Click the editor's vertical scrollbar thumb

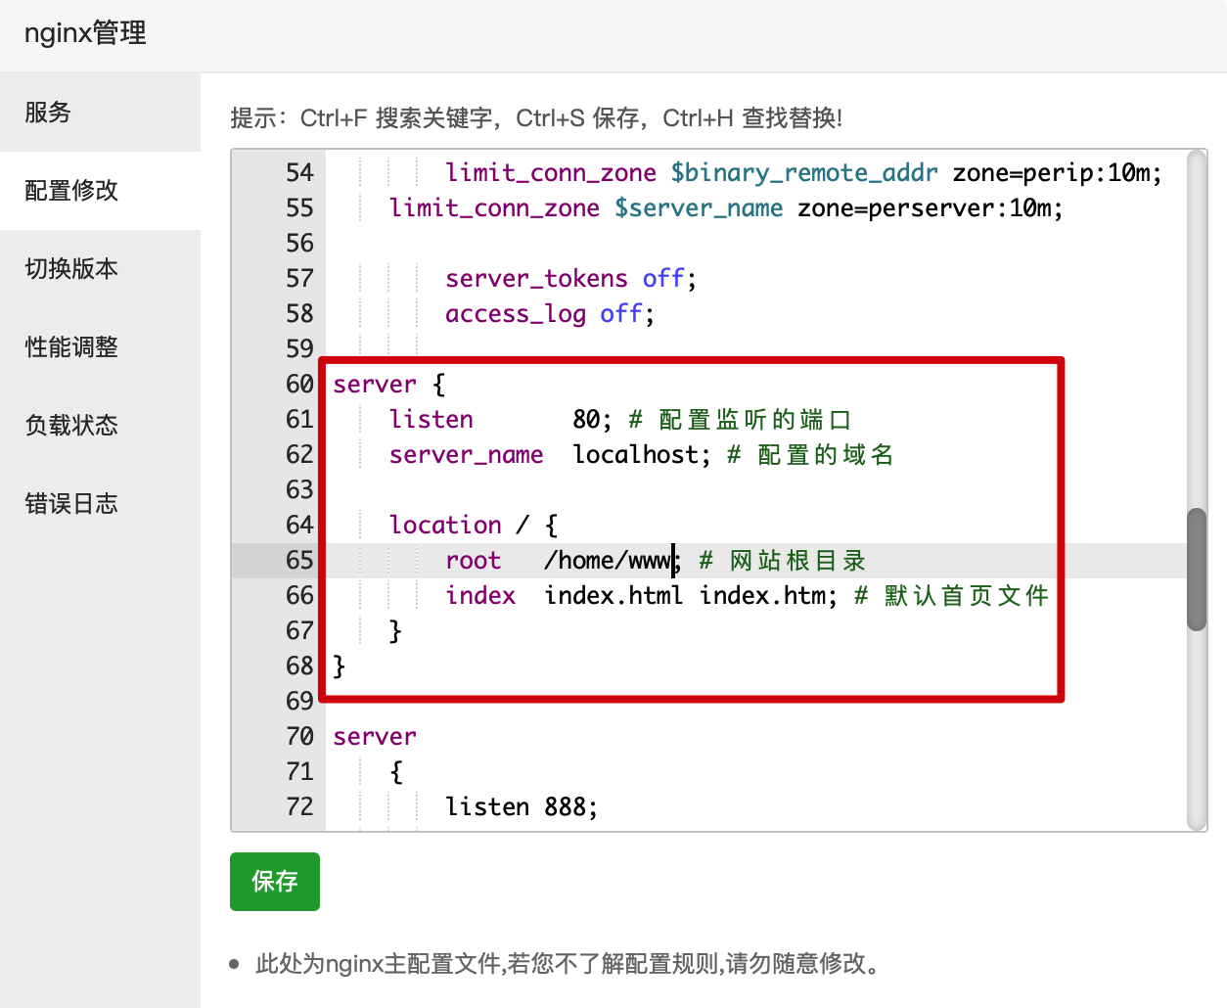1196,570
